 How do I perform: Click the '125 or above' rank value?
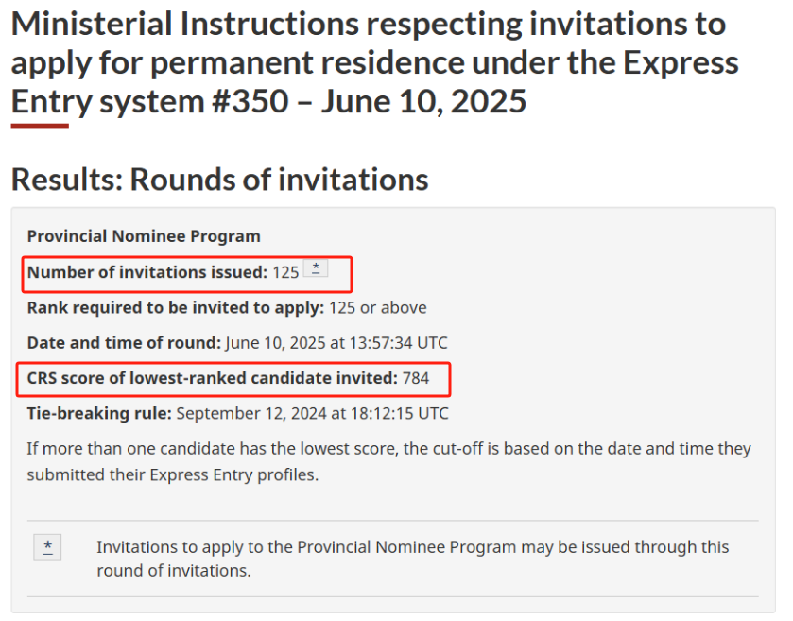(x=378, y=307)
